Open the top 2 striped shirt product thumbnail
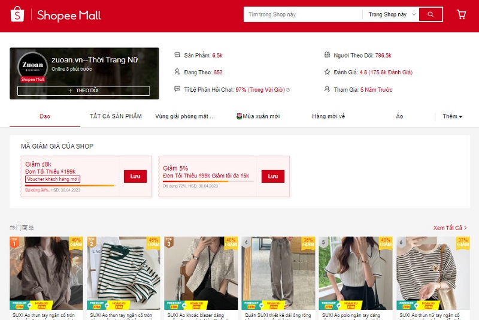Screen dimensions: 479x320 [x=124, y=273]
